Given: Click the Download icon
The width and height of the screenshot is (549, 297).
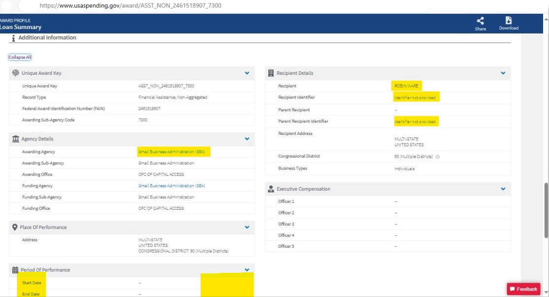Looking at the screenshot, I should 509,20.
